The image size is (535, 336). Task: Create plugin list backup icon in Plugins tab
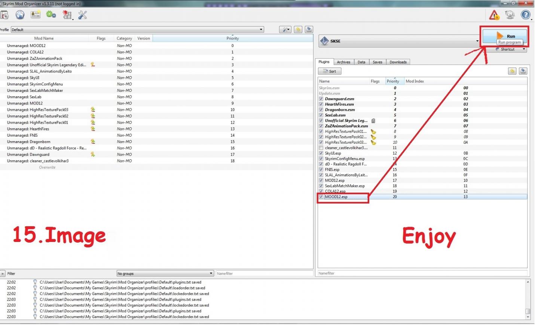(523, 71)
